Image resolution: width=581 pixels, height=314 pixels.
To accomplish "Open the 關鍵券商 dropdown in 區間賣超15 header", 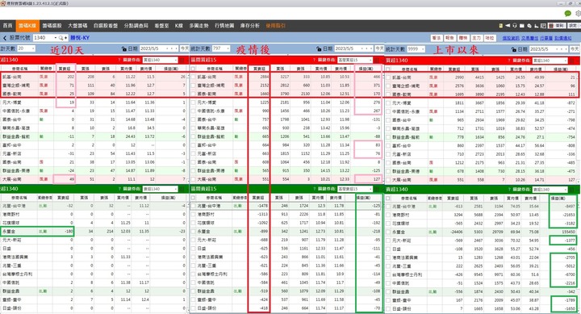I will [354, 189].
